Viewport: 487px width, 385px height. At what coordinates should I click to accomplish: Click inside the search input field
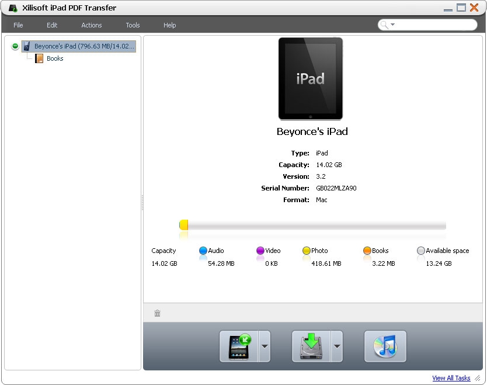point(435,25)
